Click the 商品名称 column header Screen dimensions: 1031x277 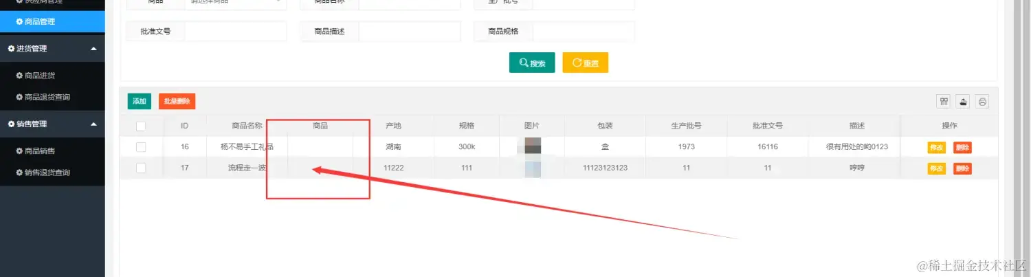(x=247, y=126)
